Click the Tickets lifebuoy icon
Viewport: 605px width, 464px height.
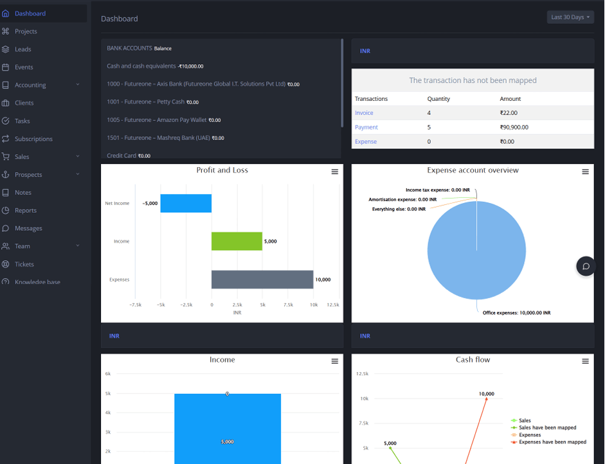tap(6, 264)
